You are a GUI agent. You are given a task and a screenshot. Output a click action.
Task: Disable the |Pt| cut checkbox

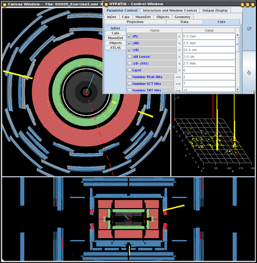130,36
